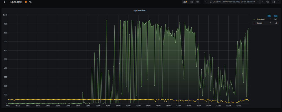Share the Speedtest dashboard
The height and width of the screenshot is (112, 282).
(x=30, y=2)
